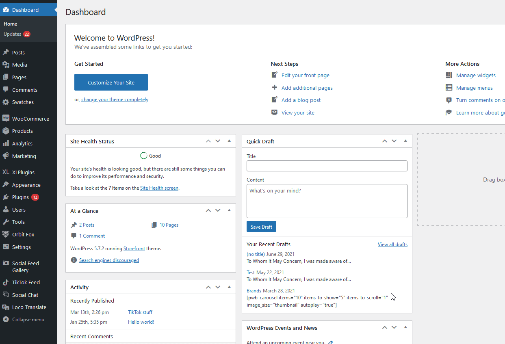Click the plus icon for additional pages
The height and width of the screenshot is (344, 505).
(x=275, y=87)
